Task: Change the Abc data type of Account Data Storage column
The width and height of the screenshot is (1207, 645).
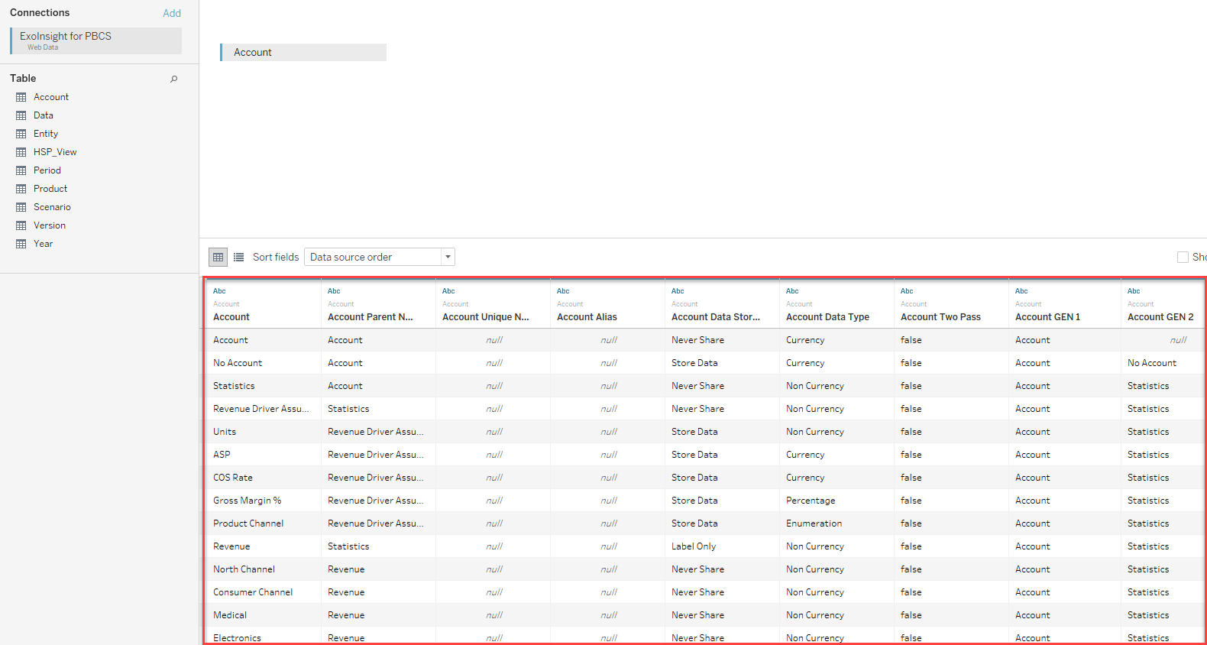Action: click(678, 291)
